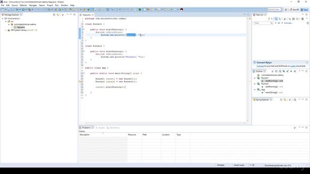The width and height of the screenshot is (310, 174).
Task: Open the Project menu
Action: pyautogui.click(x=50, y=5)
